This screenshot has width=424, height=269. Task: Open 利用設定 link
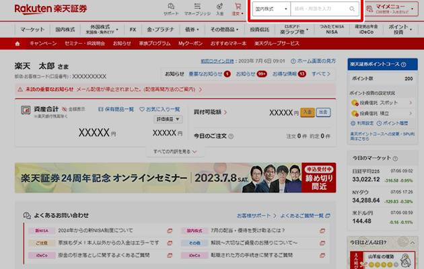(x=362, y=123)
